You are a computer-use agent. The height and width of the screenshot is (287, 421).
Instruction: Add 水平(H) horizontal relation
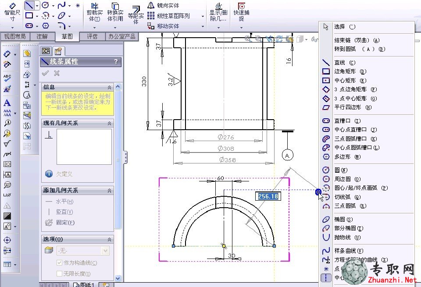click(59, 202)
